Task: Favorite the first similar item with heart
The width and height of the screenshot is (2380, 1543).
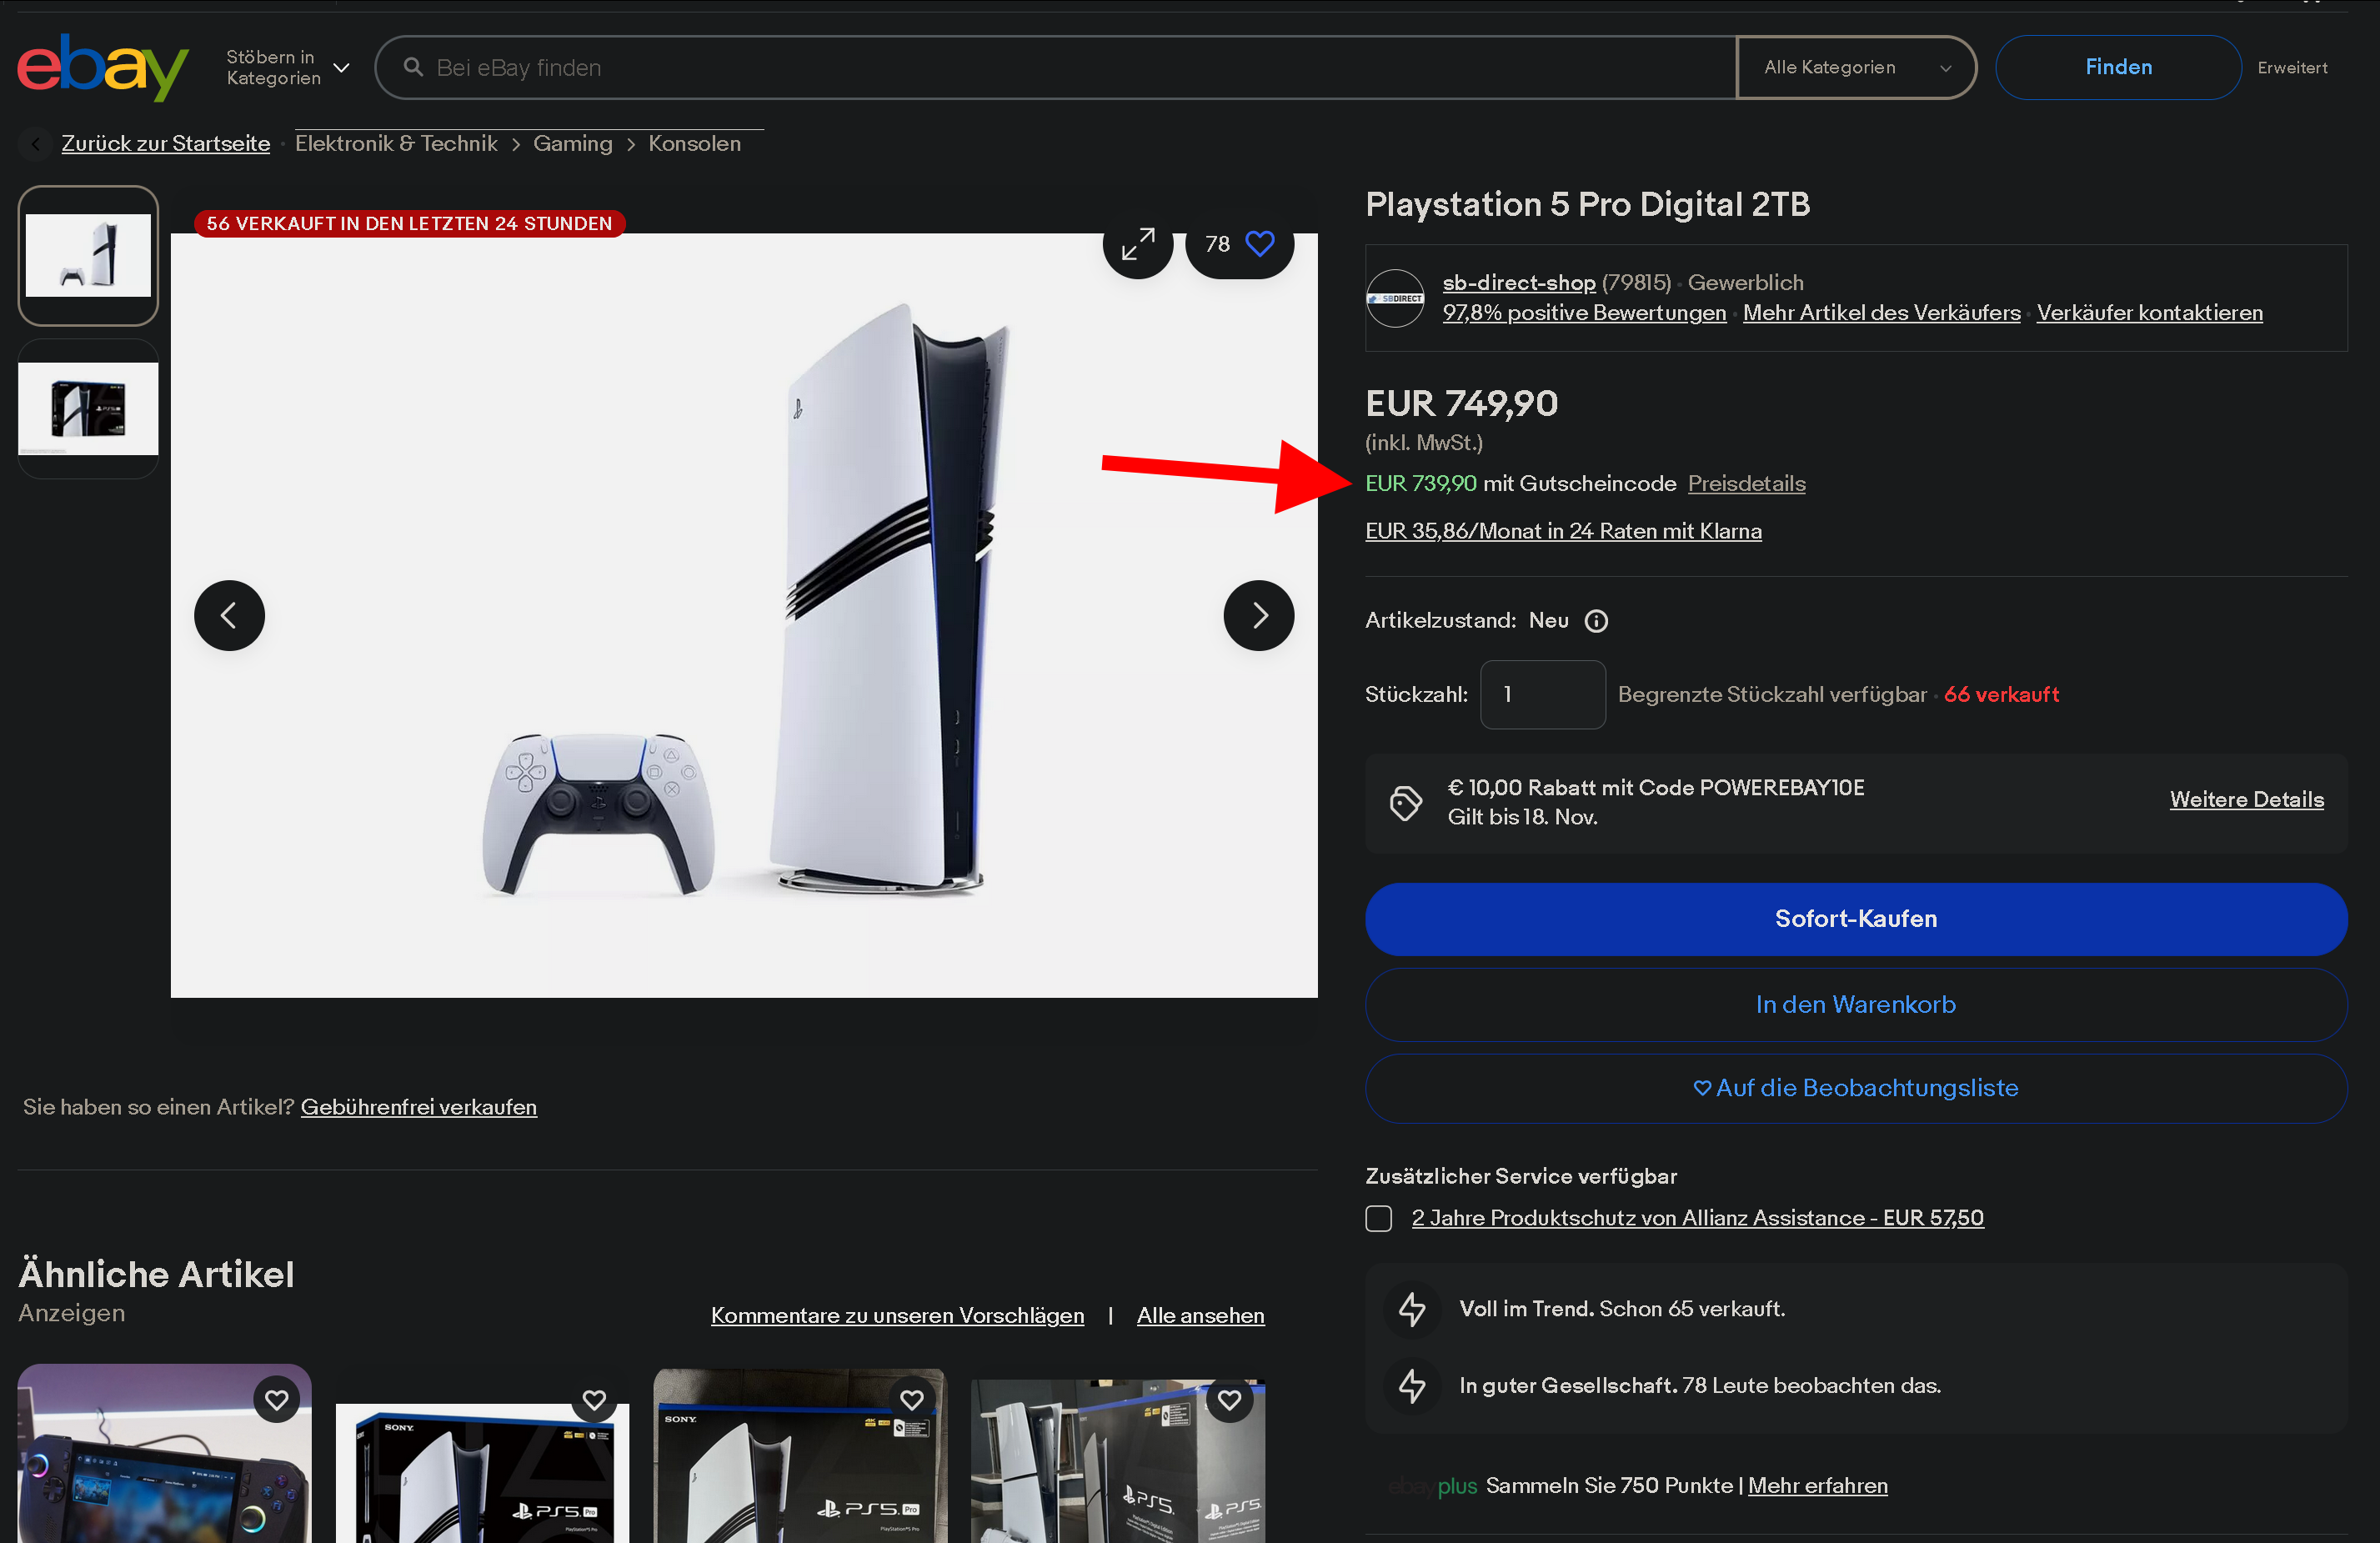Action: [x=276, y=1399]
